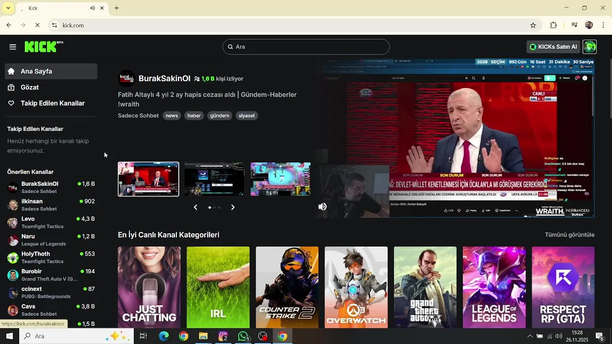Open ccinext channel in sidebar
Image resolution: width=612 pixels, height=344 pixels.
tap(51, 292)
